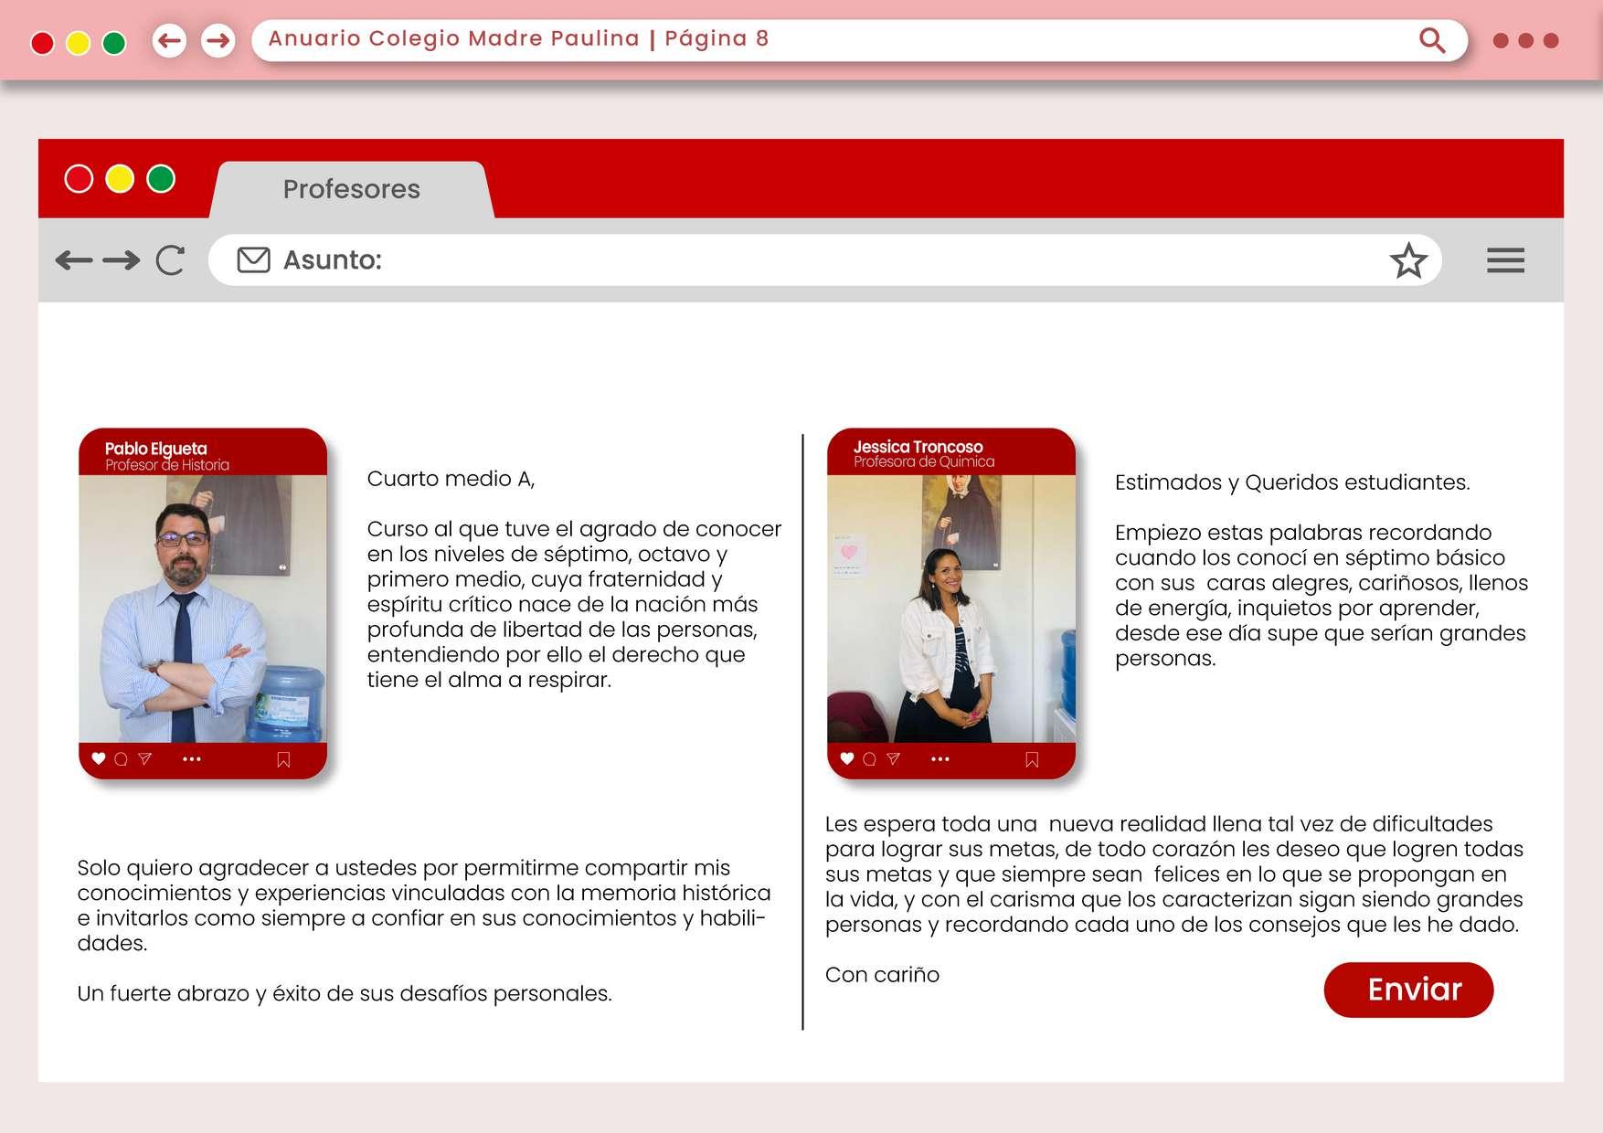This screenshot has width=1603, height=1133.
Task: Bookmark Jessica Troncoso's card
Action: point(1032,760)
